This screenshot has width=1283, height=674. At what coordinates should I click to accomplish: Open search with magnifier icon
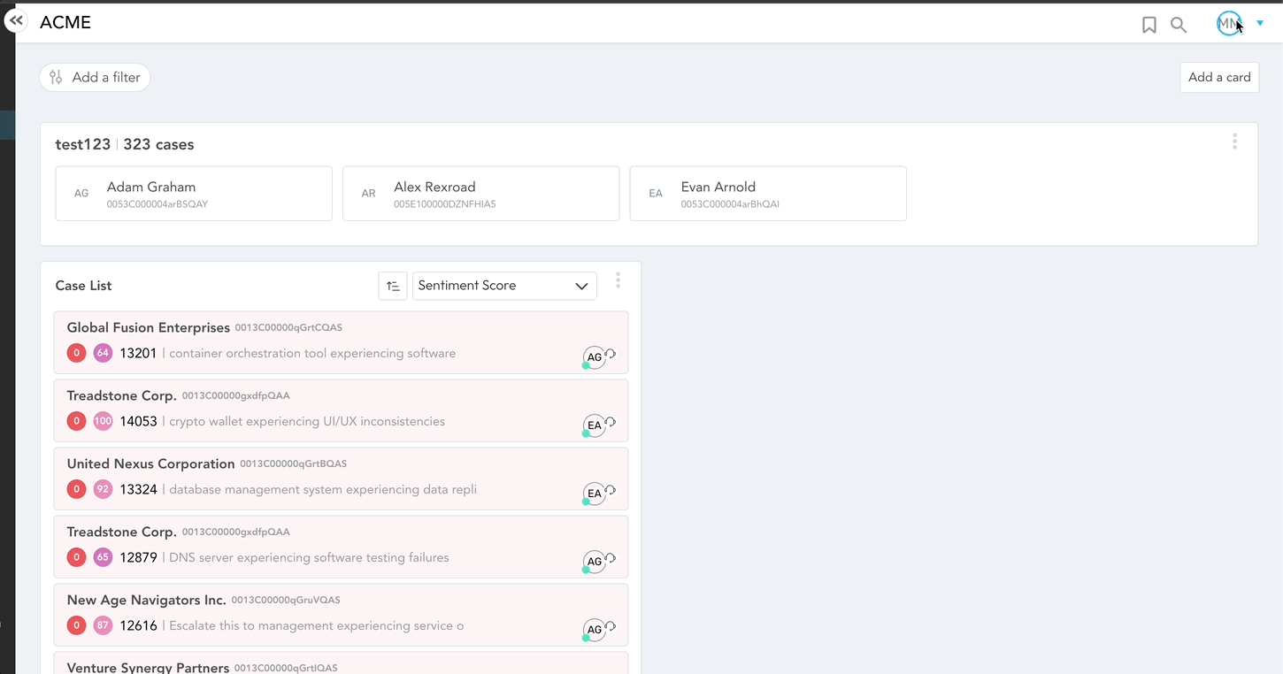1179,25
